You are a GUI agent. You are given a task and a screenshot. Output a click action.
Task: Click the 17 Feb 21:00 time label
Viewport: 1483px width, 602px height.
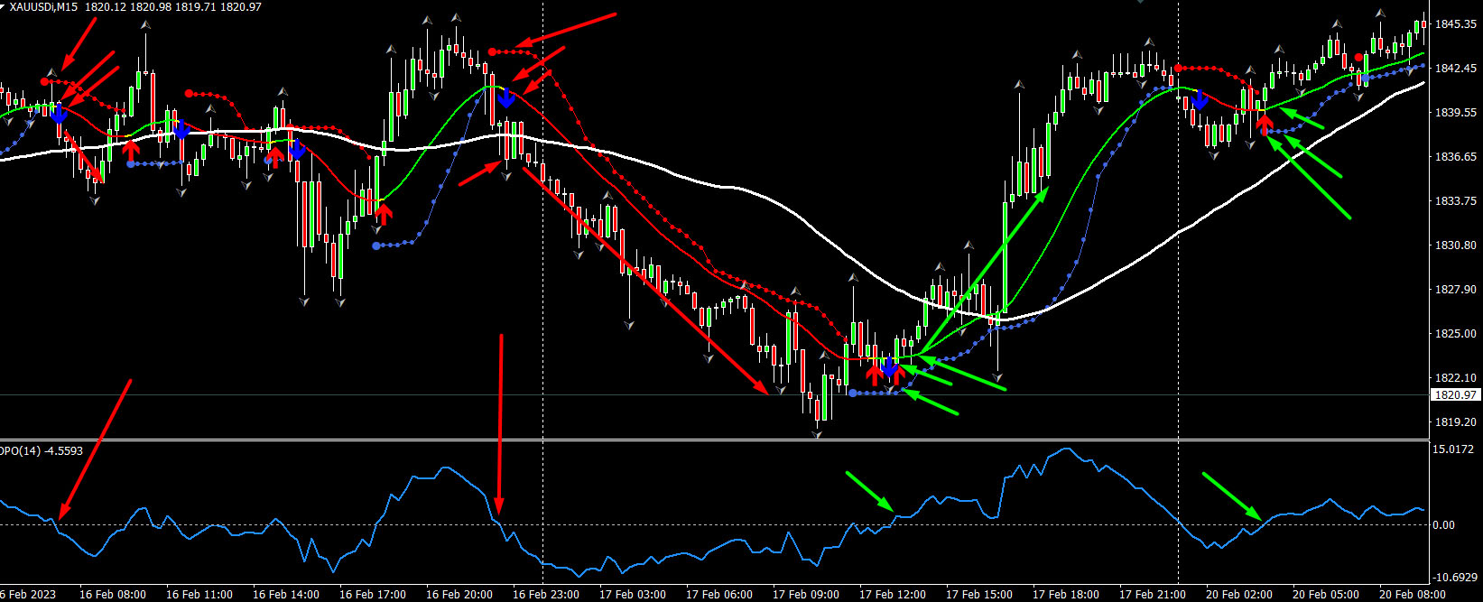1153,595
